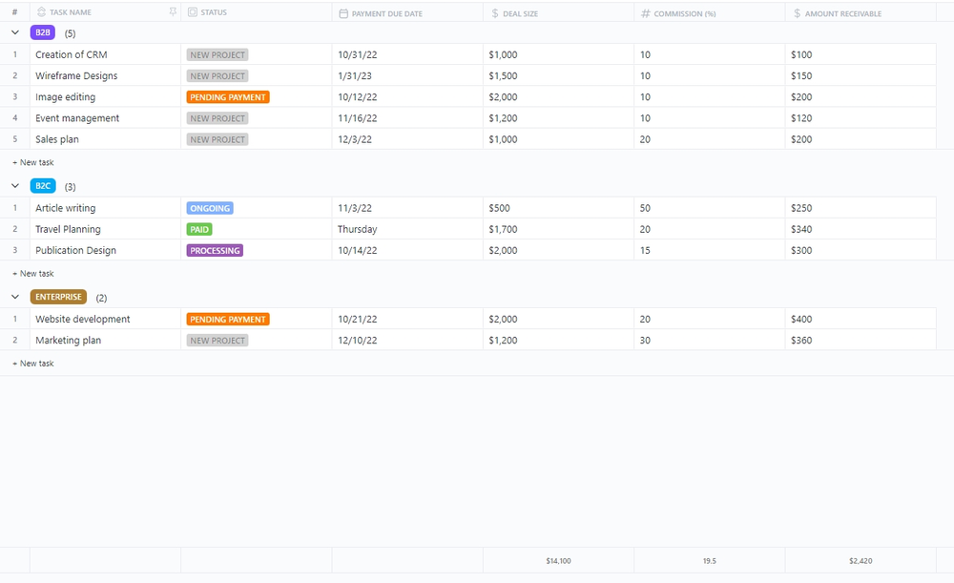Click the hash icon beside Commission (%)
This screenshot has width=954, height=583.
point(643,12)
